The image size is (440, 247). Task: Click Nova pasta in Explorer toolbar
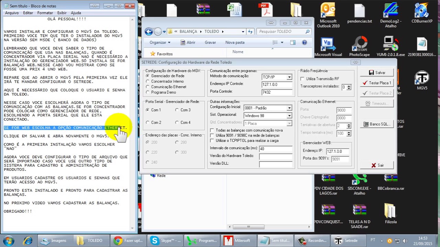(x=235, y=43)
